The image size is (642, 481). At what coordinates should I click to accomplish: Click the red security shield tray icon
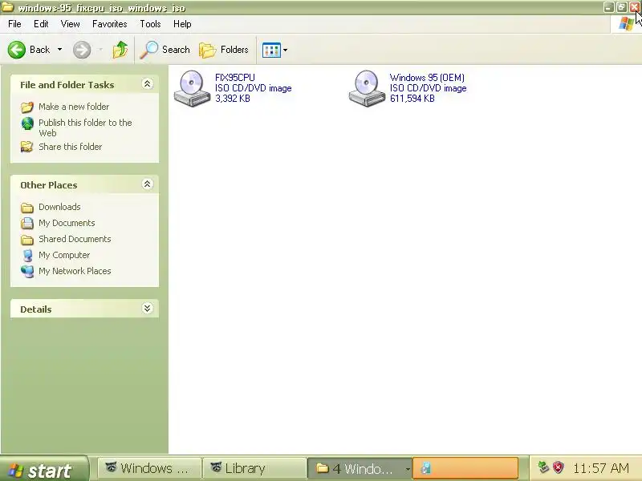click(x=558, y=467)
